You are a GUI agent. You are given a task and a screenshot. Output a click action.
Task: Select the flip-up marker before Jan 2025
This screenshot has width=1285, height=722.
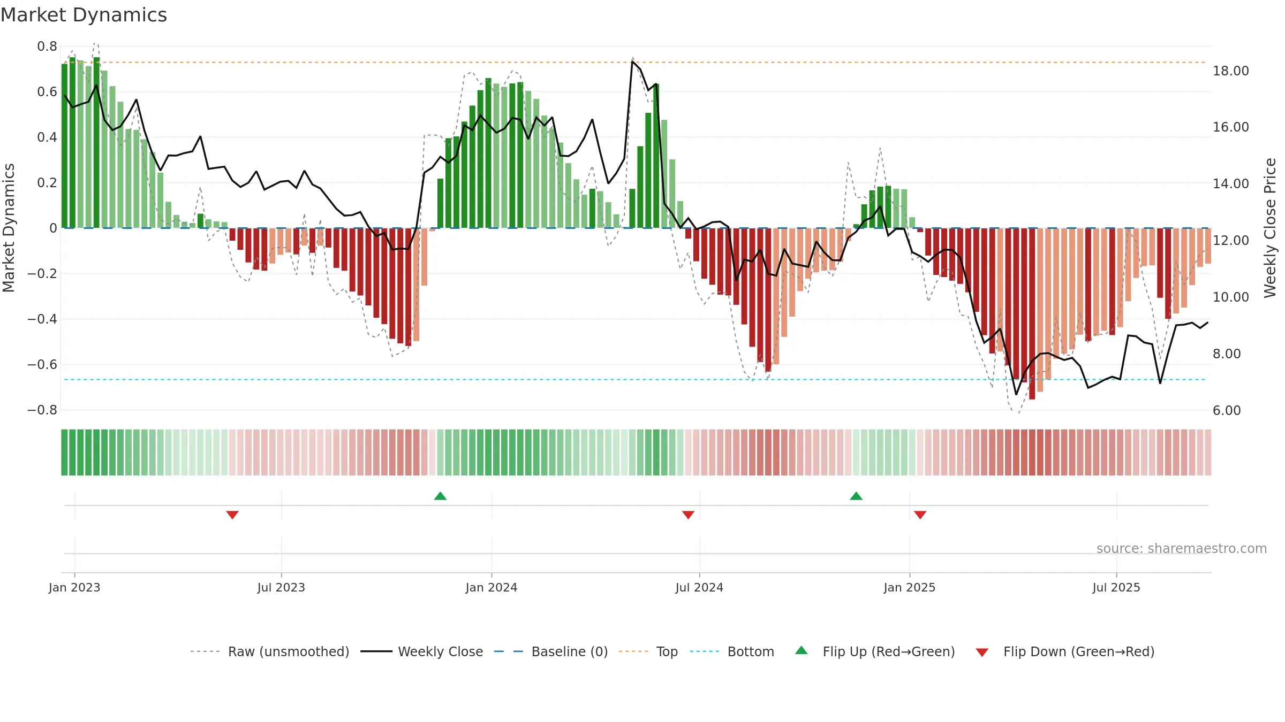click(x=856, y=496)
